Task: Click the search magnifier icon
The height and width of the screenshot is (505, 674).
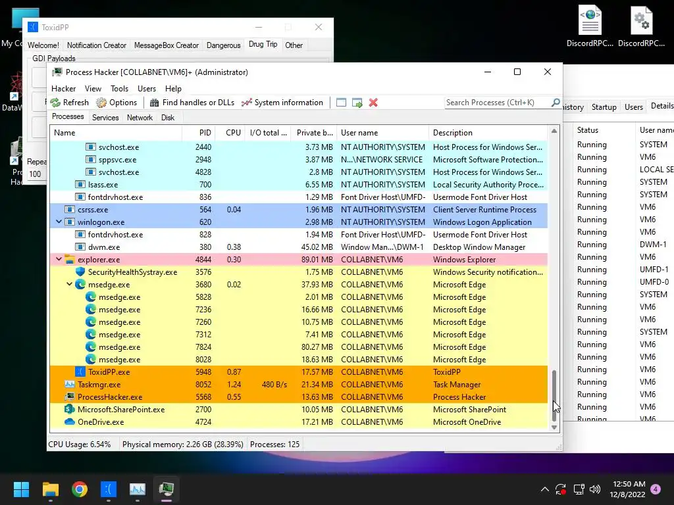Action: 556,102
